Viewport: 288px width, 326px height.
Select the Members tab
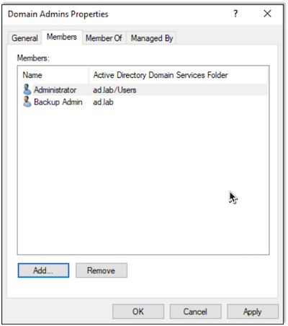(62, 37)
